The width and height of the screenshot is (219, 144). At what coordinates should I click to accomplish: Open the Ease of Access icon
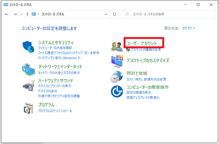click(x=117, y=91)
